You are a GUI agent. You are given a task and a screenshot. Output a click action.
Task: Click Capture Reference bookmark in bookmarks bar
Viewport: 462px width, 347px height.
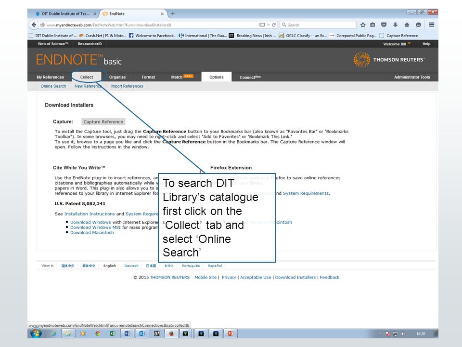[399, 35]
